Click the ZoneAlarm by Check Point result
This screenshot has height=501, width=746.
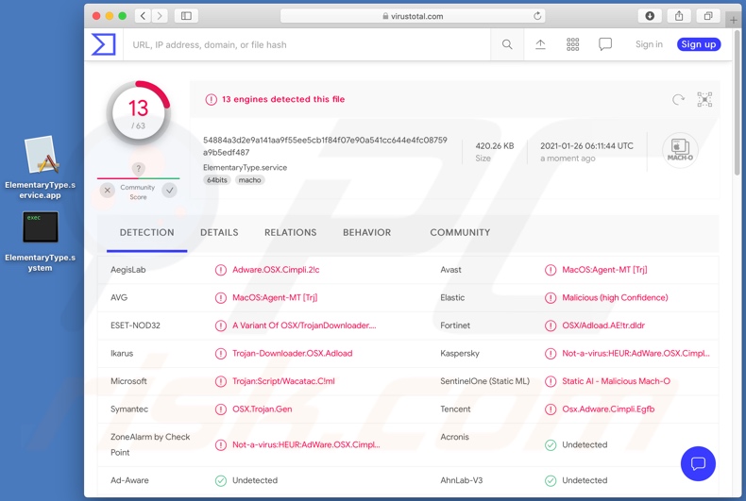click(306, 445)
